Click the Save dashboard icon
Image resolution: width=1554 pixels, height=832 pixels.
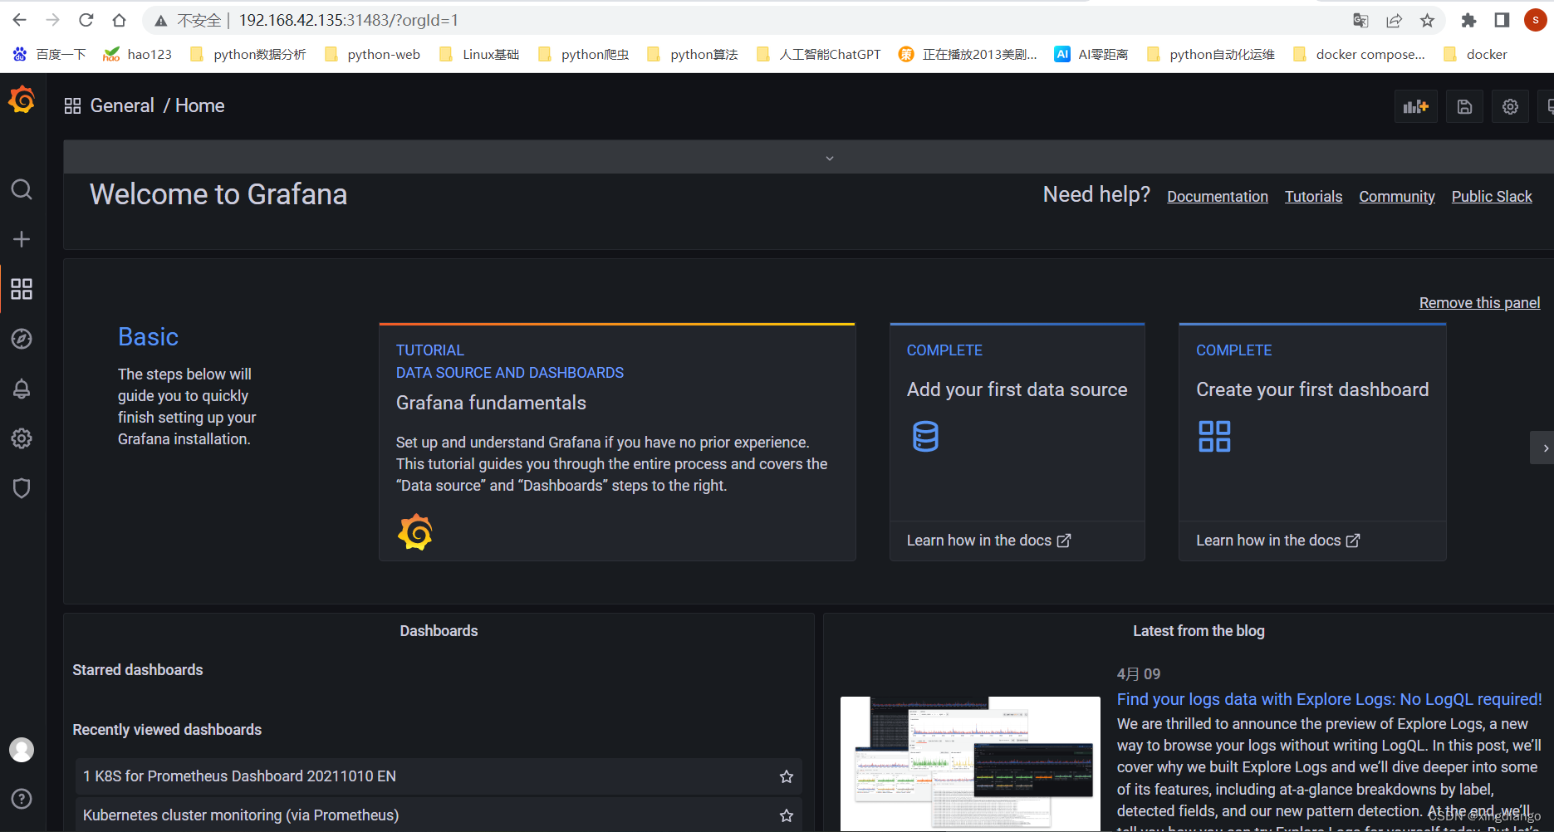[1465, 106]
